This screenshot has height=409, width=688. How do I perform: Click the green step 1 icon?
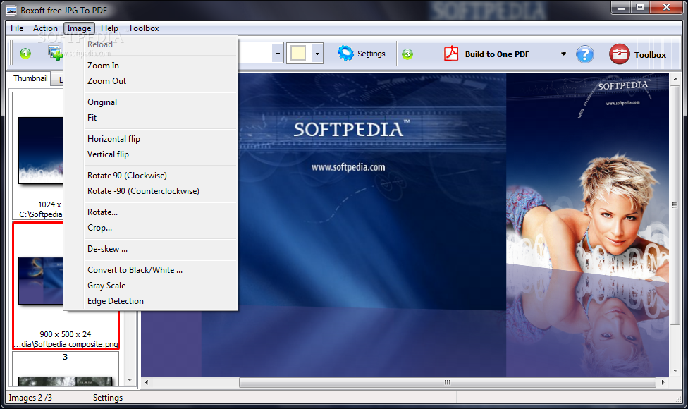pos(25,54)
